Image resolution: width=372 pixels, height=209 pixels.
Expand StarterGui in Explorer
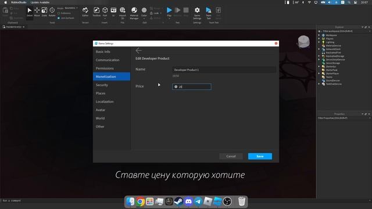319,67
